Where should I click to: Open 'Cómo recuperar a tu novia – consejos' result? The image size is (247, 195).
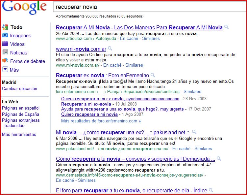tap(136, 159)
